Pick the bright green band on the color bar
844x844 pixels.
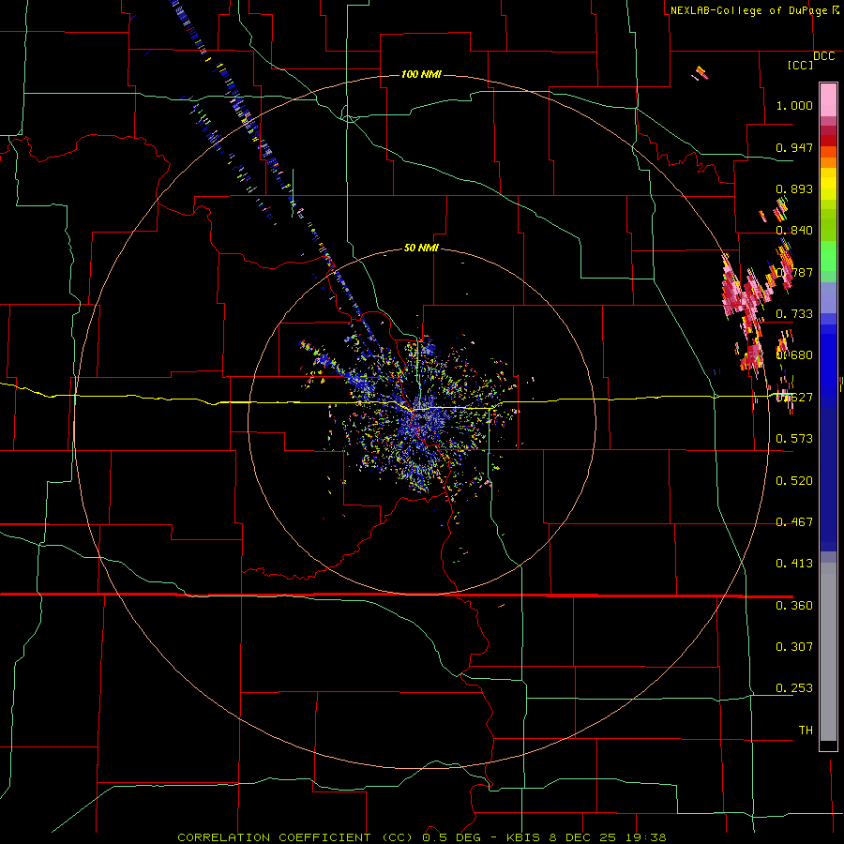click(x=828, y=256)
